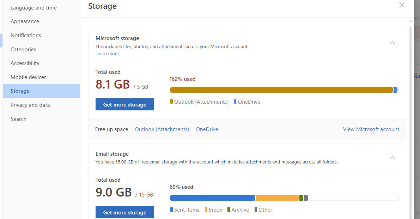Select Mobile devices settings
The width and height of the screenshot is (420, 219).
28,77
